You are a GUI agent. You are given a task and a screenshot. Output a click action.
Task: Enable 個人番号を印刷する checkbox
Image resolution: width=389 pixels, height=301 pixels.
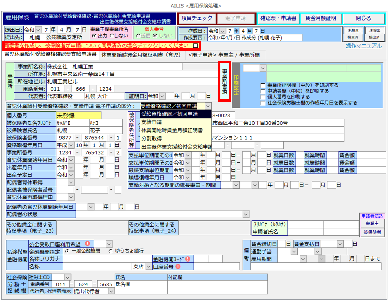coord(263,97)
